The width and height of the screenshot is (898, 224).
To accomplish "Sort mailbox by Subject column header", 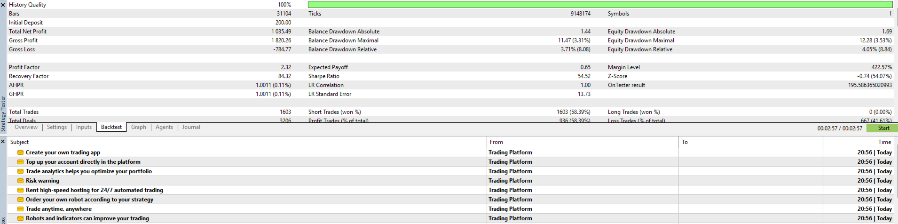I will 247,142.
